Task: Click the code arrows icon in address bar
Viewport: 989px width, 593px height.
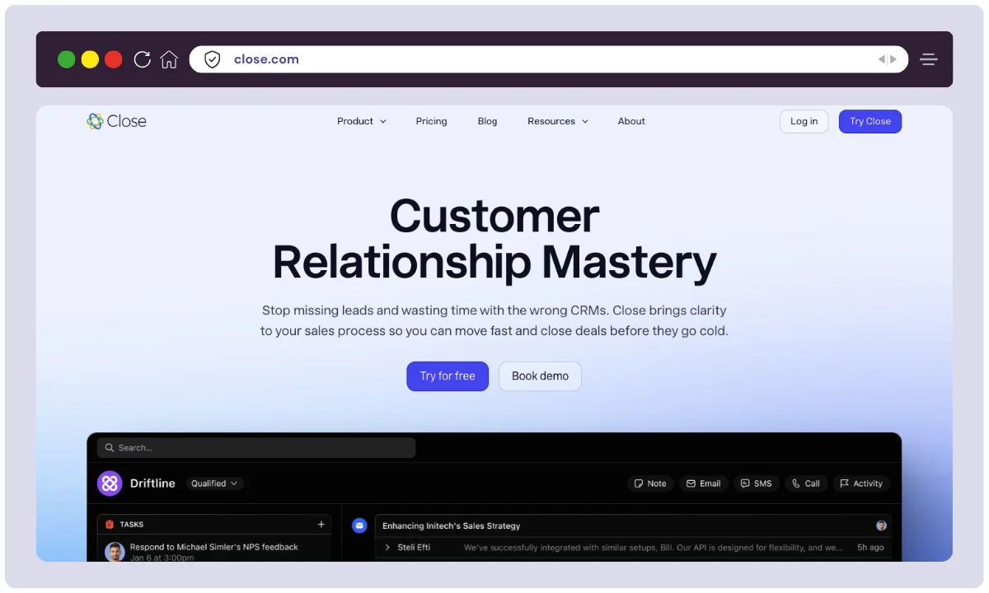Action: click(x=887, y=59)
